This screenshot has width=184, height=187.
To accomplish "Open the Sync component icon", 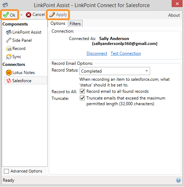I will coord(9,57).
